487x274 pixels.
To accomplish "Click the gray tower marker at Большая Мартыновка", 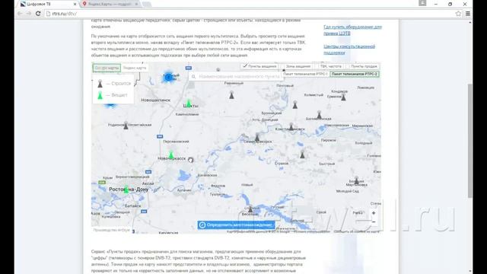I will [357, 180].
